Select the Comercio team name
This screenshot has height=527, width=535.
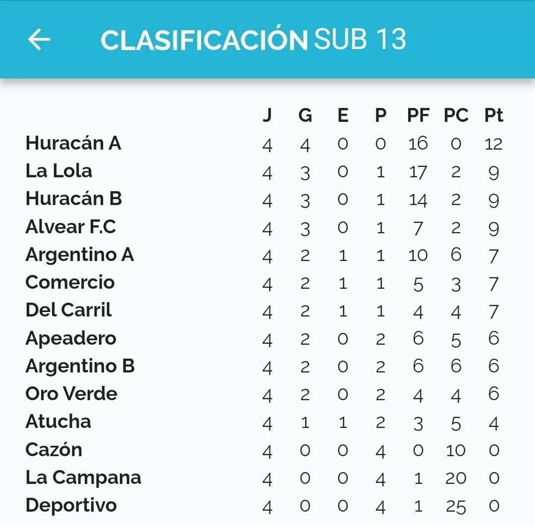pyautogui.click(x=70, y=282)
